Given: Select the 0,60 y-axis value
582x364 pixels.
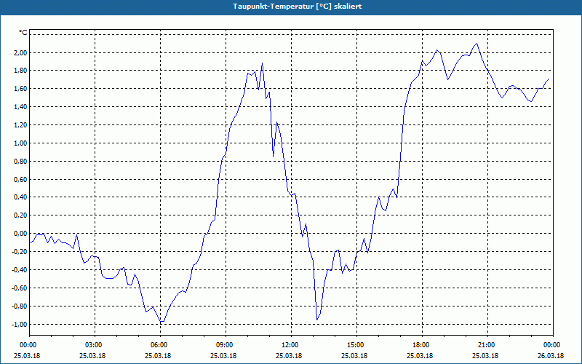Looking at the screenshot, I should [x=21, y=180].
